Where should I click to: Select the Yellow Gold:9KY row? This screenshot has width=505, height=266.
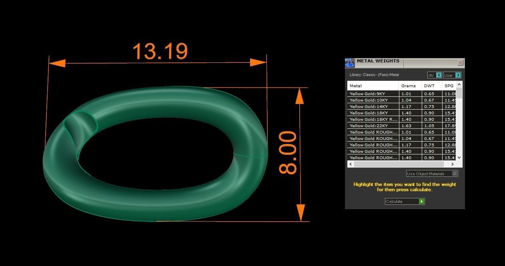click(401, 94)
